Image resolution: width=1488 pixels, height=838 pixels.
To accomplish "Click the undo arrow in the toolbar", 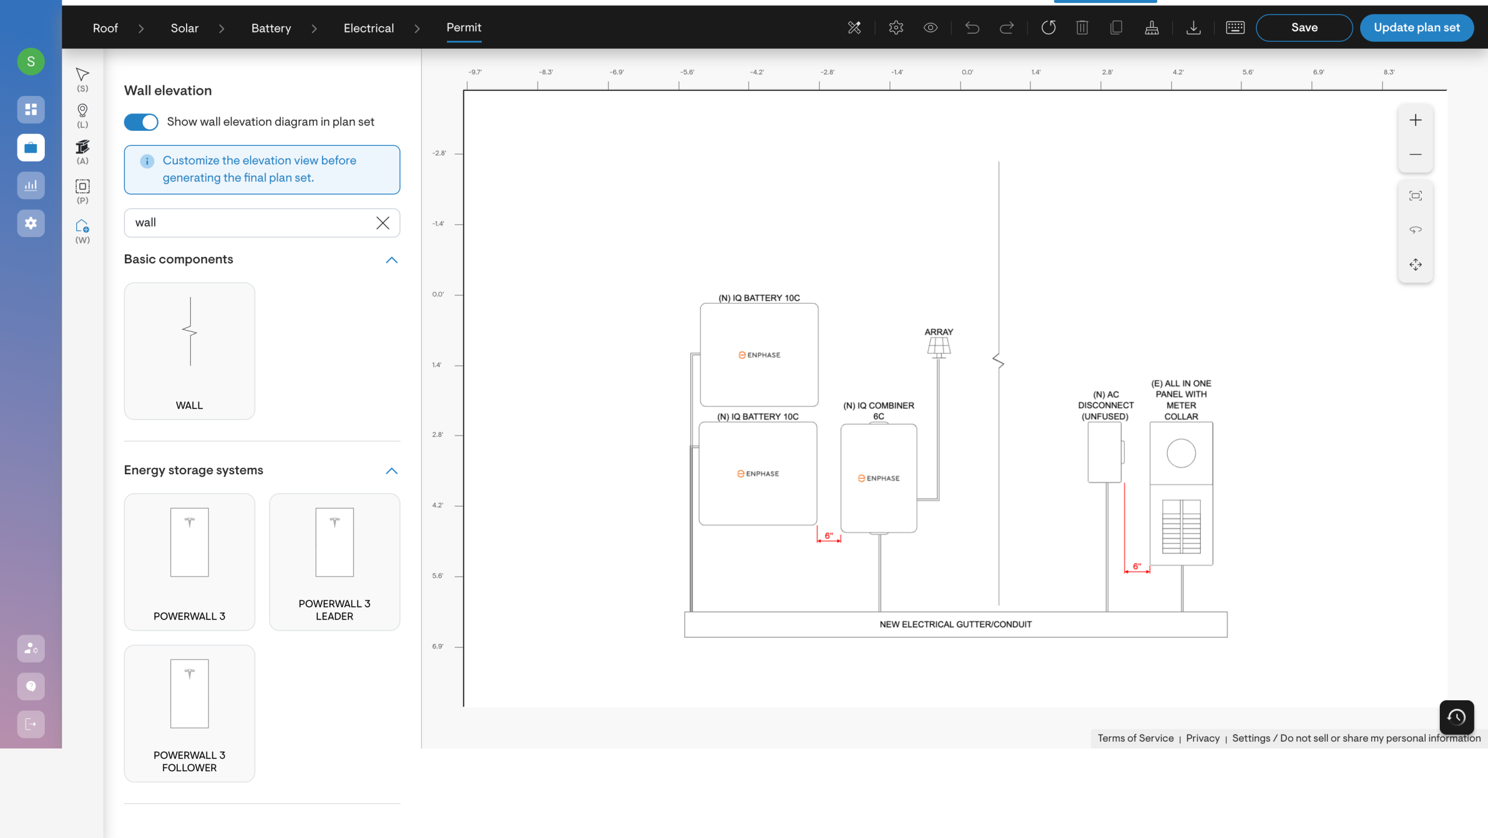I will click(972, 28).
